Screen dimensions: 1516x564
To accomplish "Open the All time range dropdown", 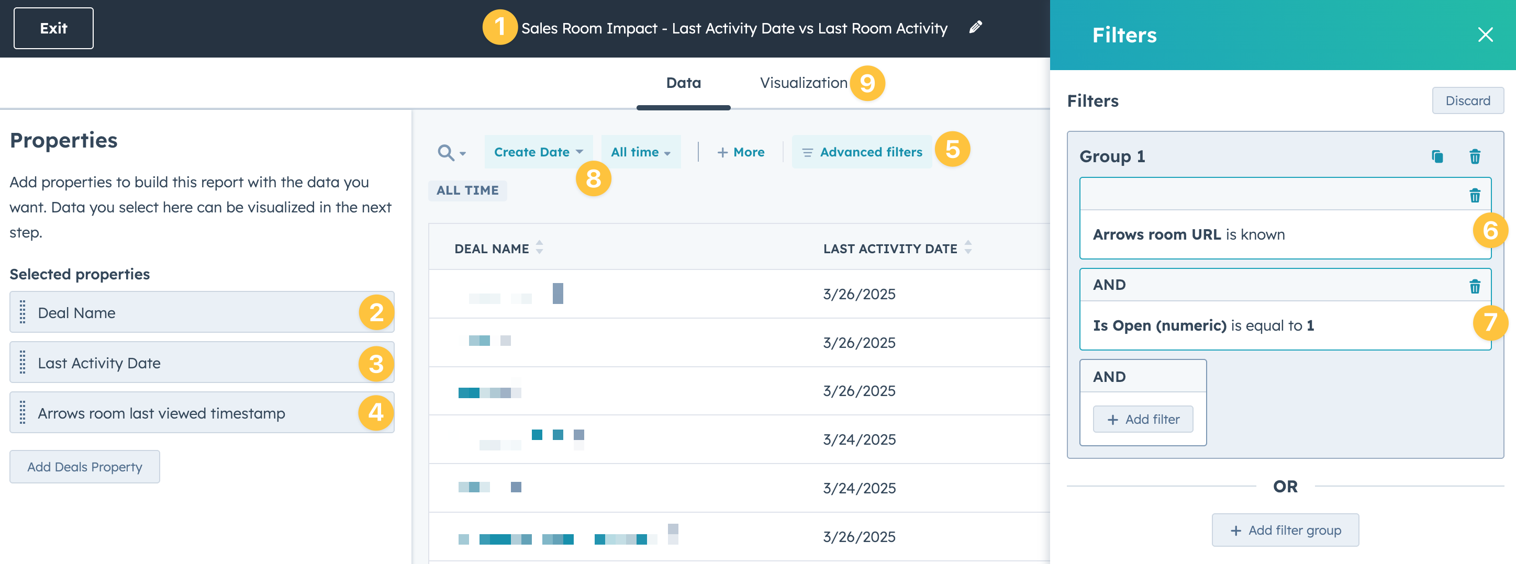I will pos(640,152).
